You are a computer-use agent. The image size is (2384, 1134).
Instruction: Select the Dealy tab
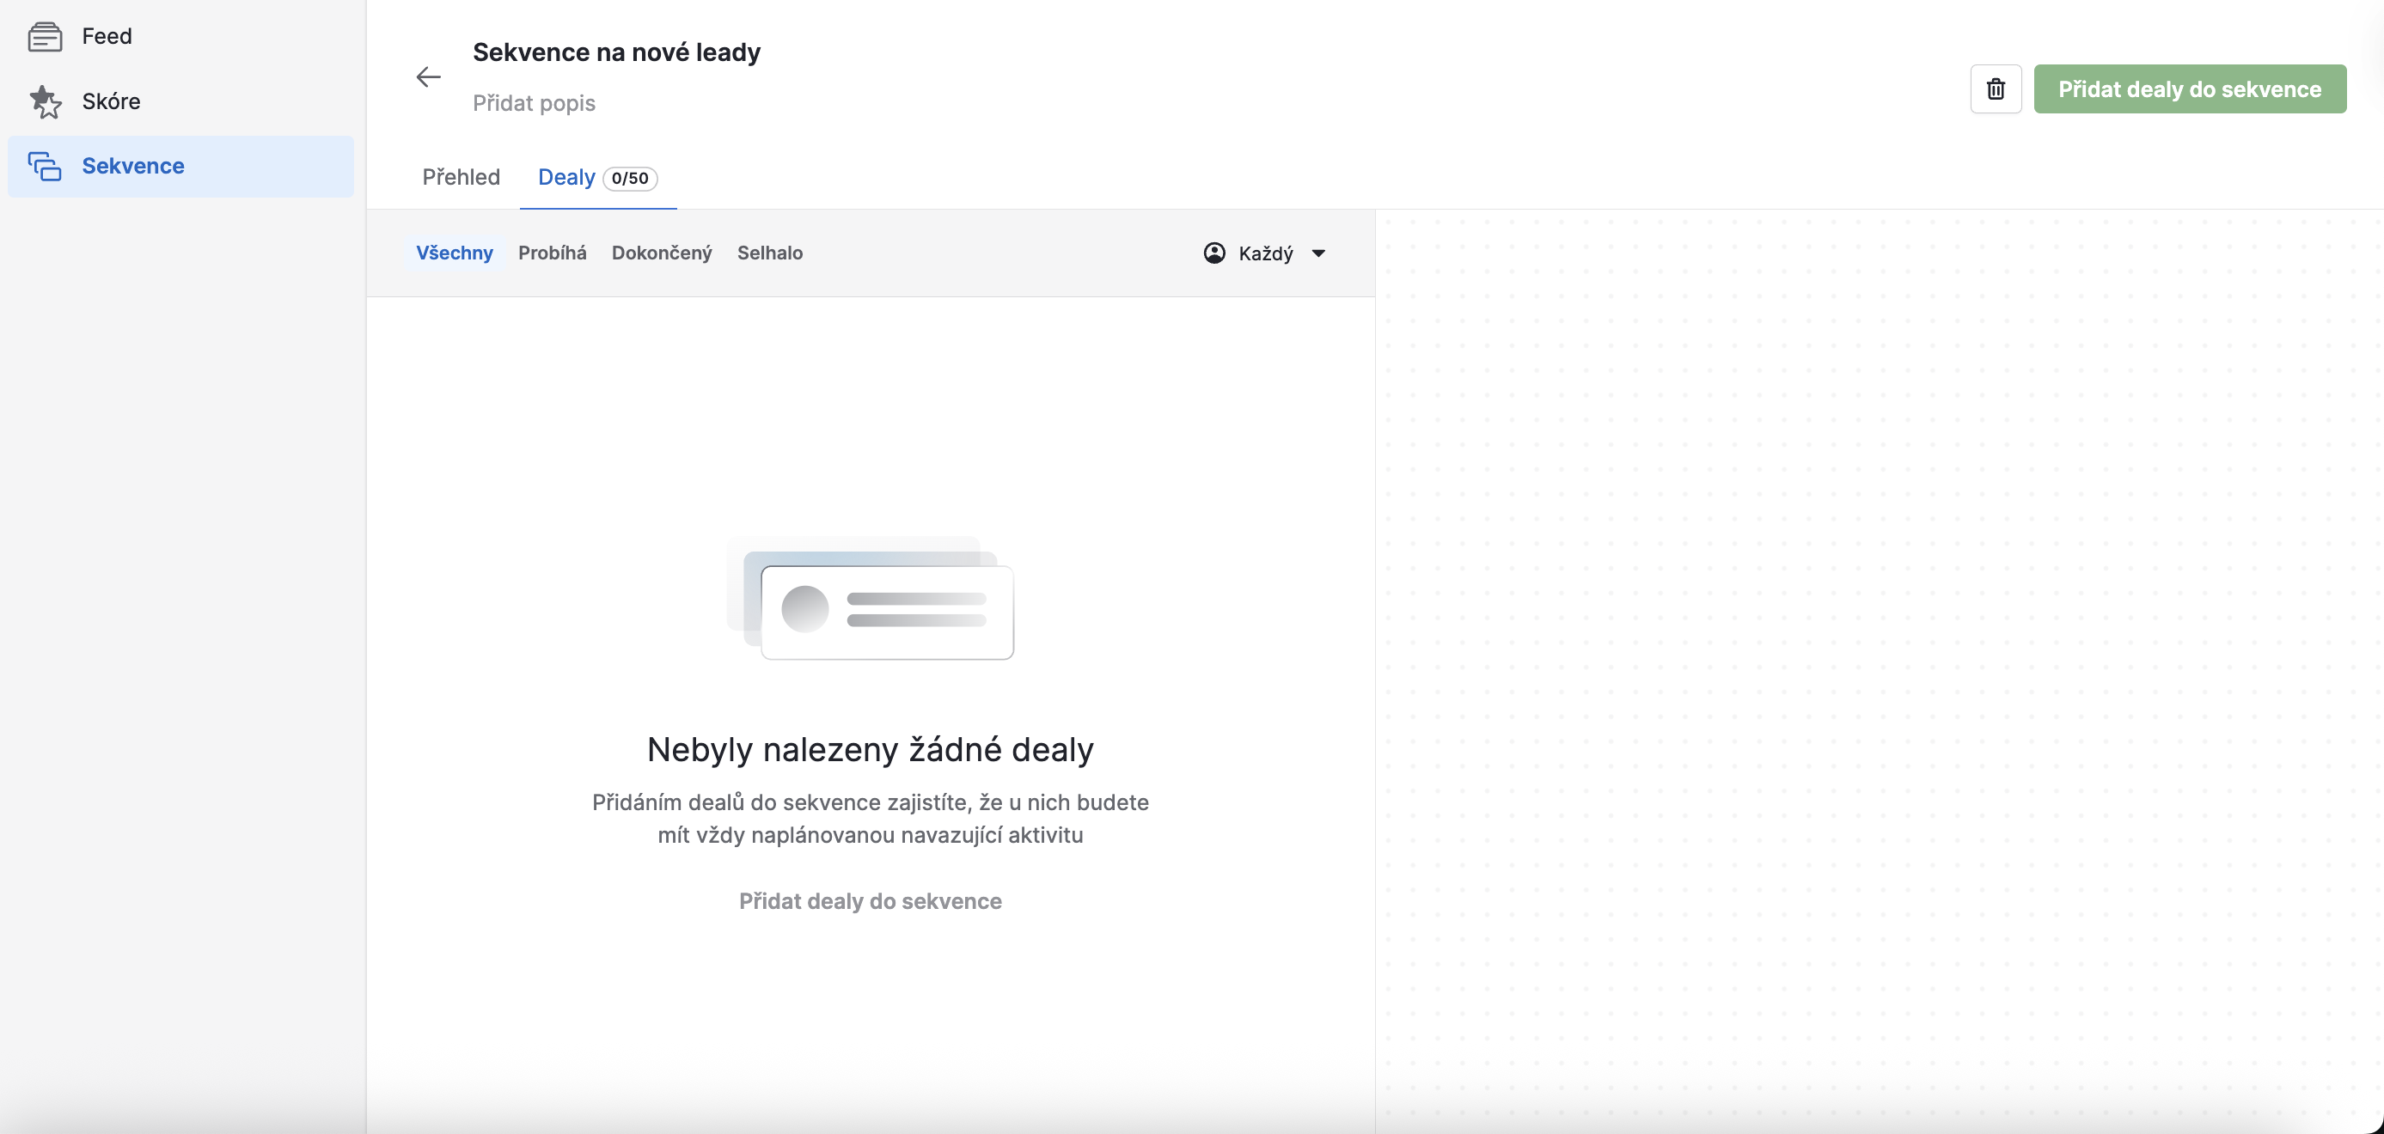[x=566, y=178]
